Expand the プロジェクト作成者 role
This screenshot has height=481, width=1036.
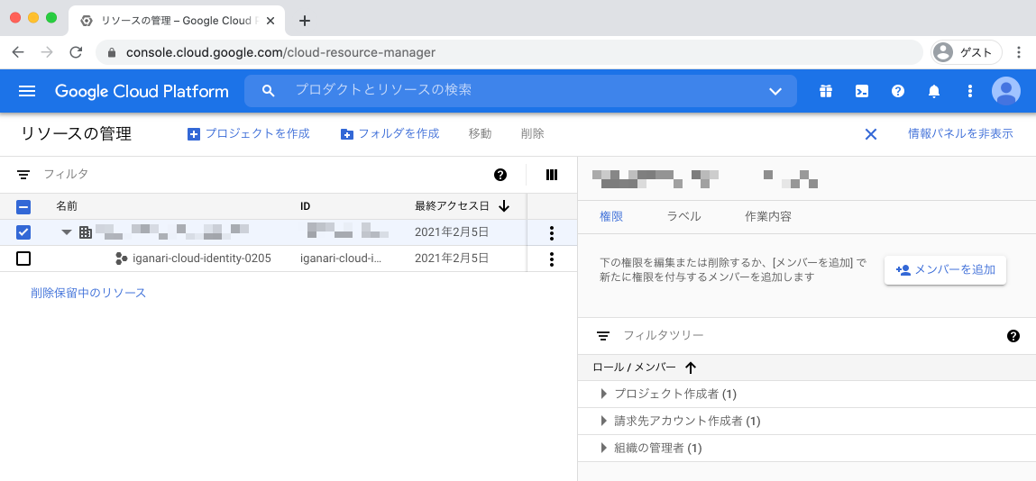(603, 394)
